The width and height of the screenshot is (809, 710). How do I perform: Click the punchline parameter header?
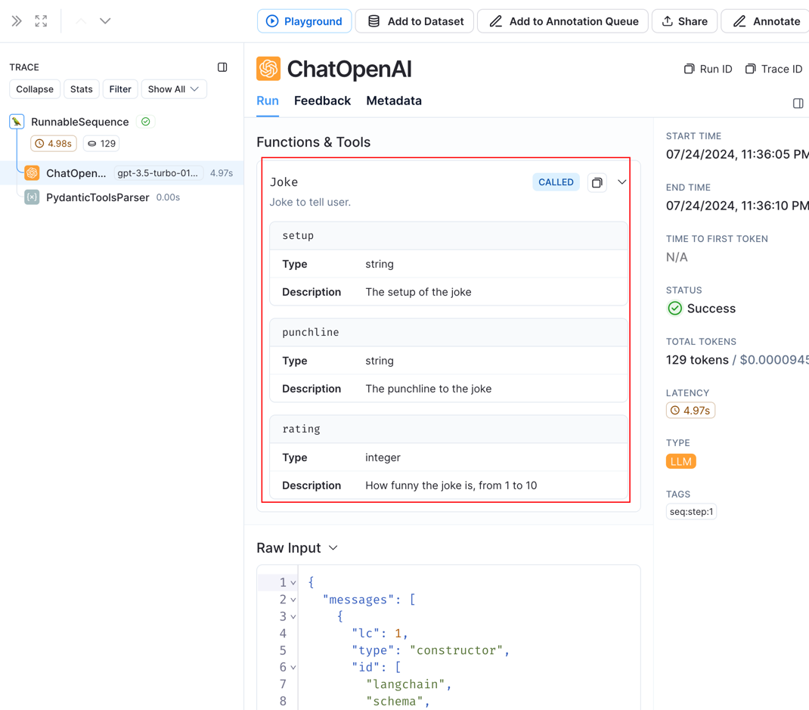pyautogui.click(x=448, y=332)
